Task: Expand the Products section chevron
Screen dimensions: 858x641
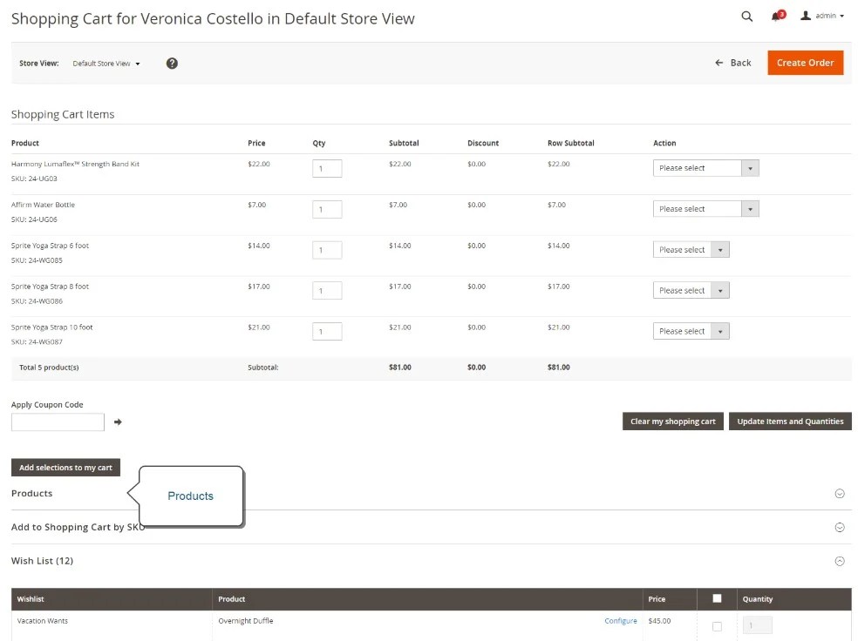Action: [840, 494]
